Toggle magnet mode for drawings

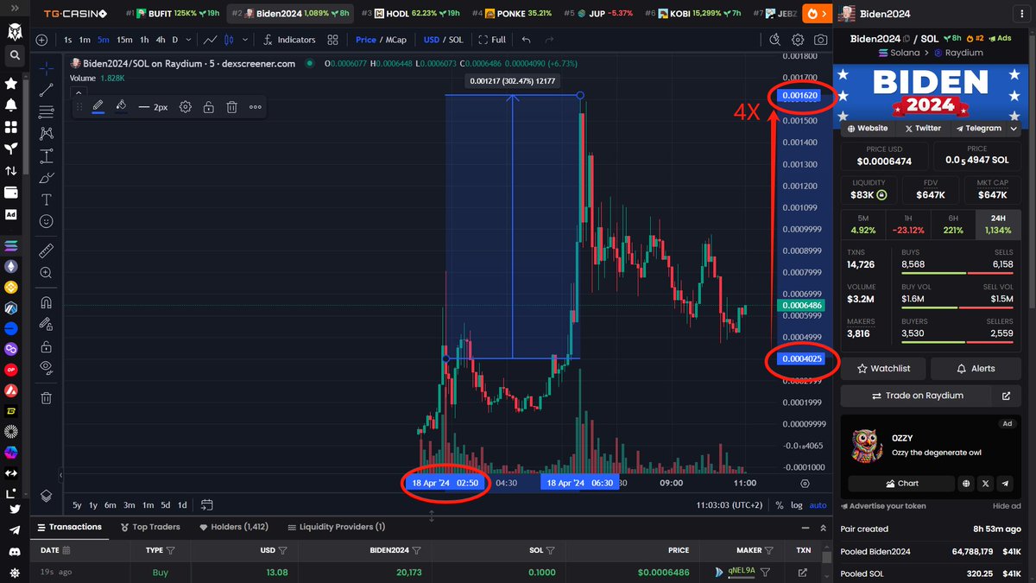point(47,302)
